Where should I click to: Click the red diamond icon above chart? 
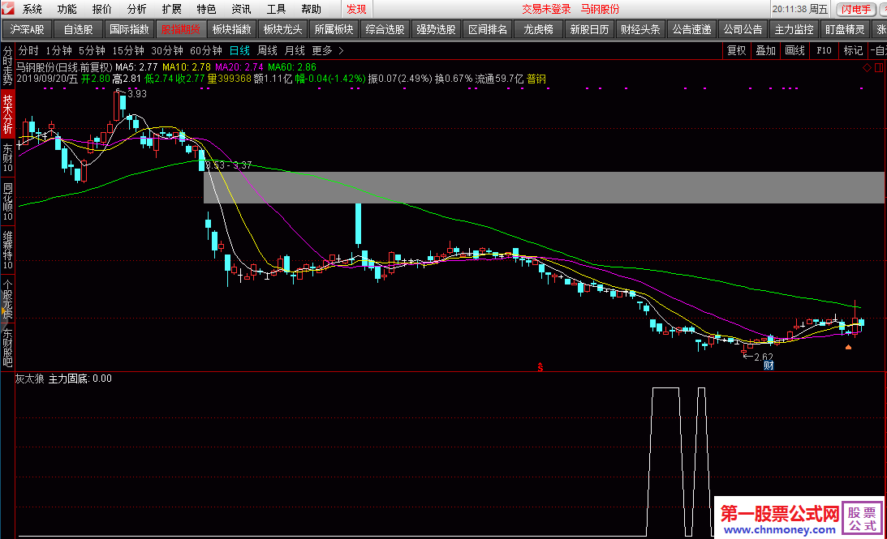pos(867,68)
